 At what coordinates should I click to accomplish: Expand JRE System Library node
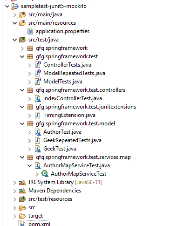tap(15, 183)
